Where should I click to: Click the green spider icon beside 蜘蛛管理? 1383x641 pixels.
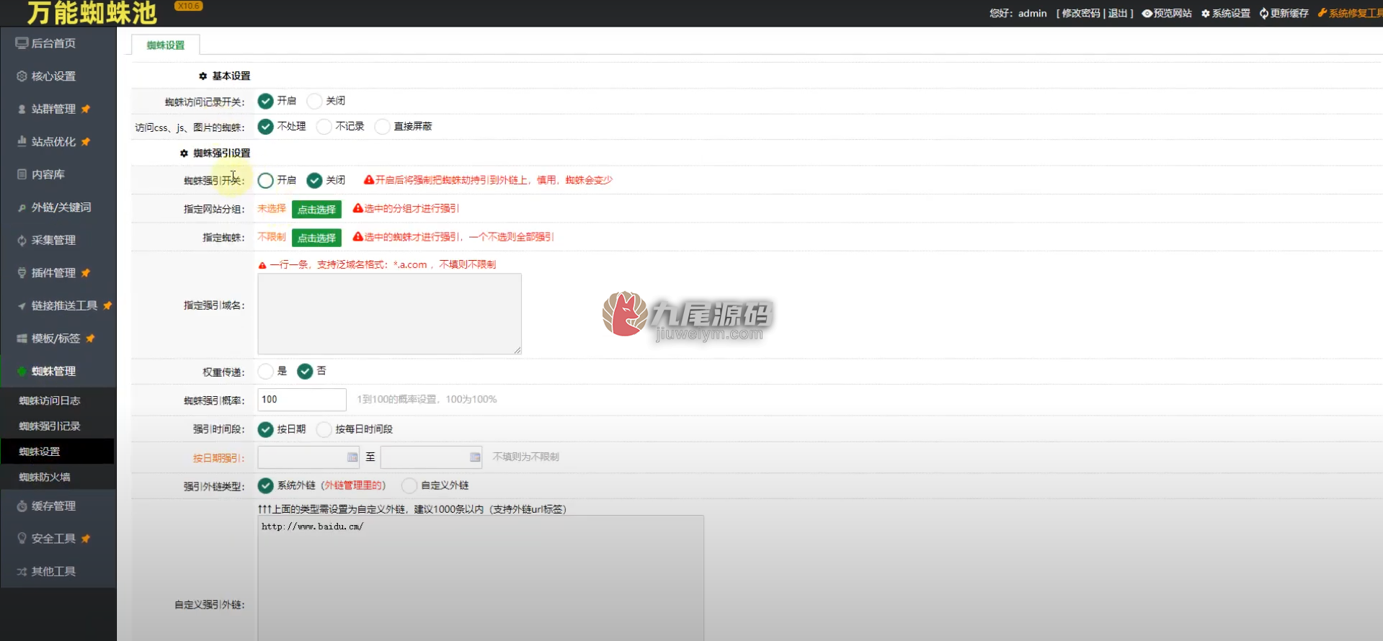[22, 371]
